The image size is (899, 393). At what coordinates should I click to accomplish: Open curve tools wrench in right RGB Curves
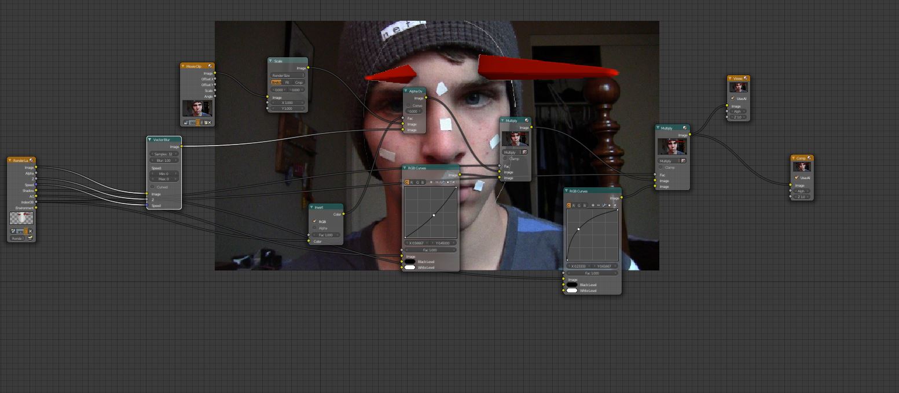[604, 205]
